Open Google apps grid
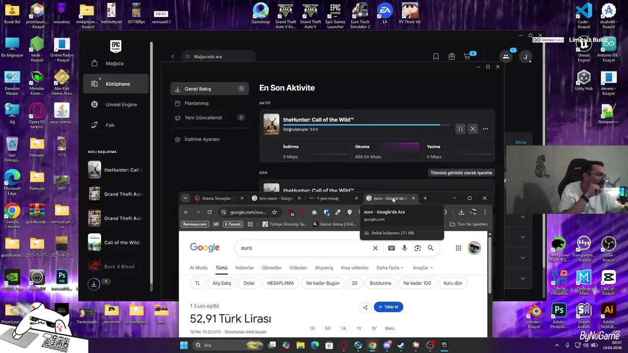This screenshot has height=353, width=628. tap(458, 248)
